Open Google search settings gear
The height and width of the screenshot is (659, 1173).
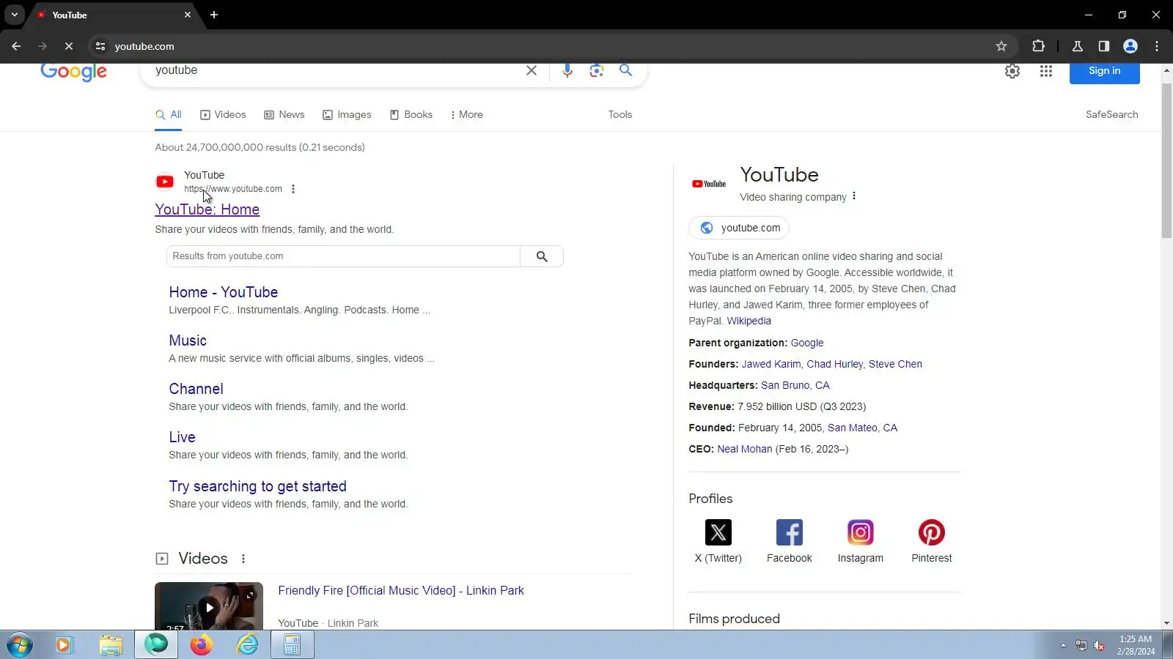click(1012, 71)
